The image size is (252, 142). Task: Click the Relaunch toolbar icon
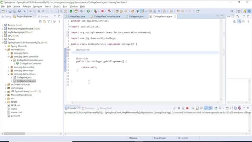[76, 11]
